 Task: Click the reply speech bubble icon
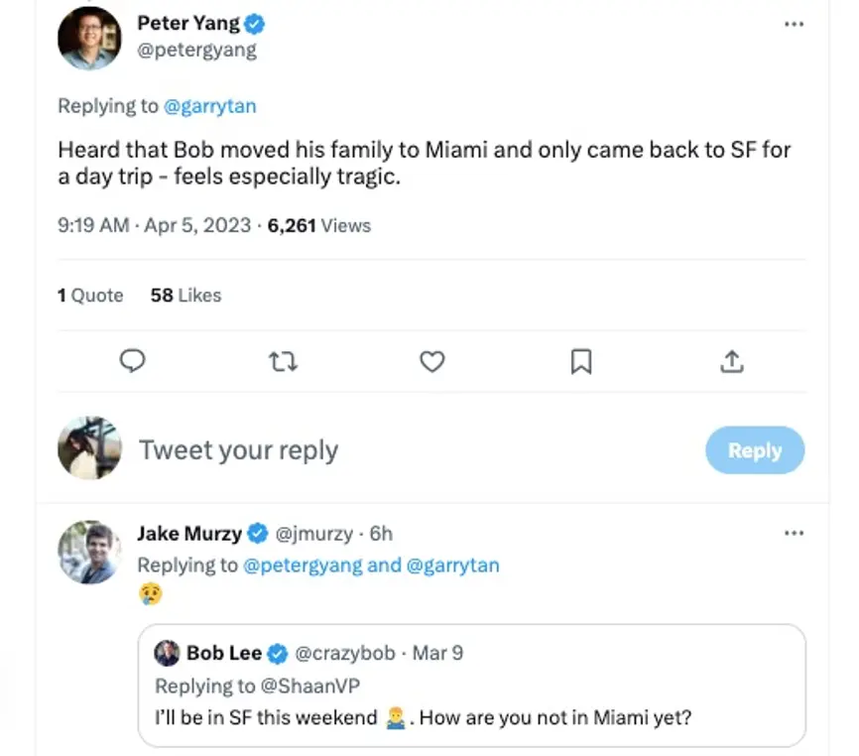click(x=132, y=361)
